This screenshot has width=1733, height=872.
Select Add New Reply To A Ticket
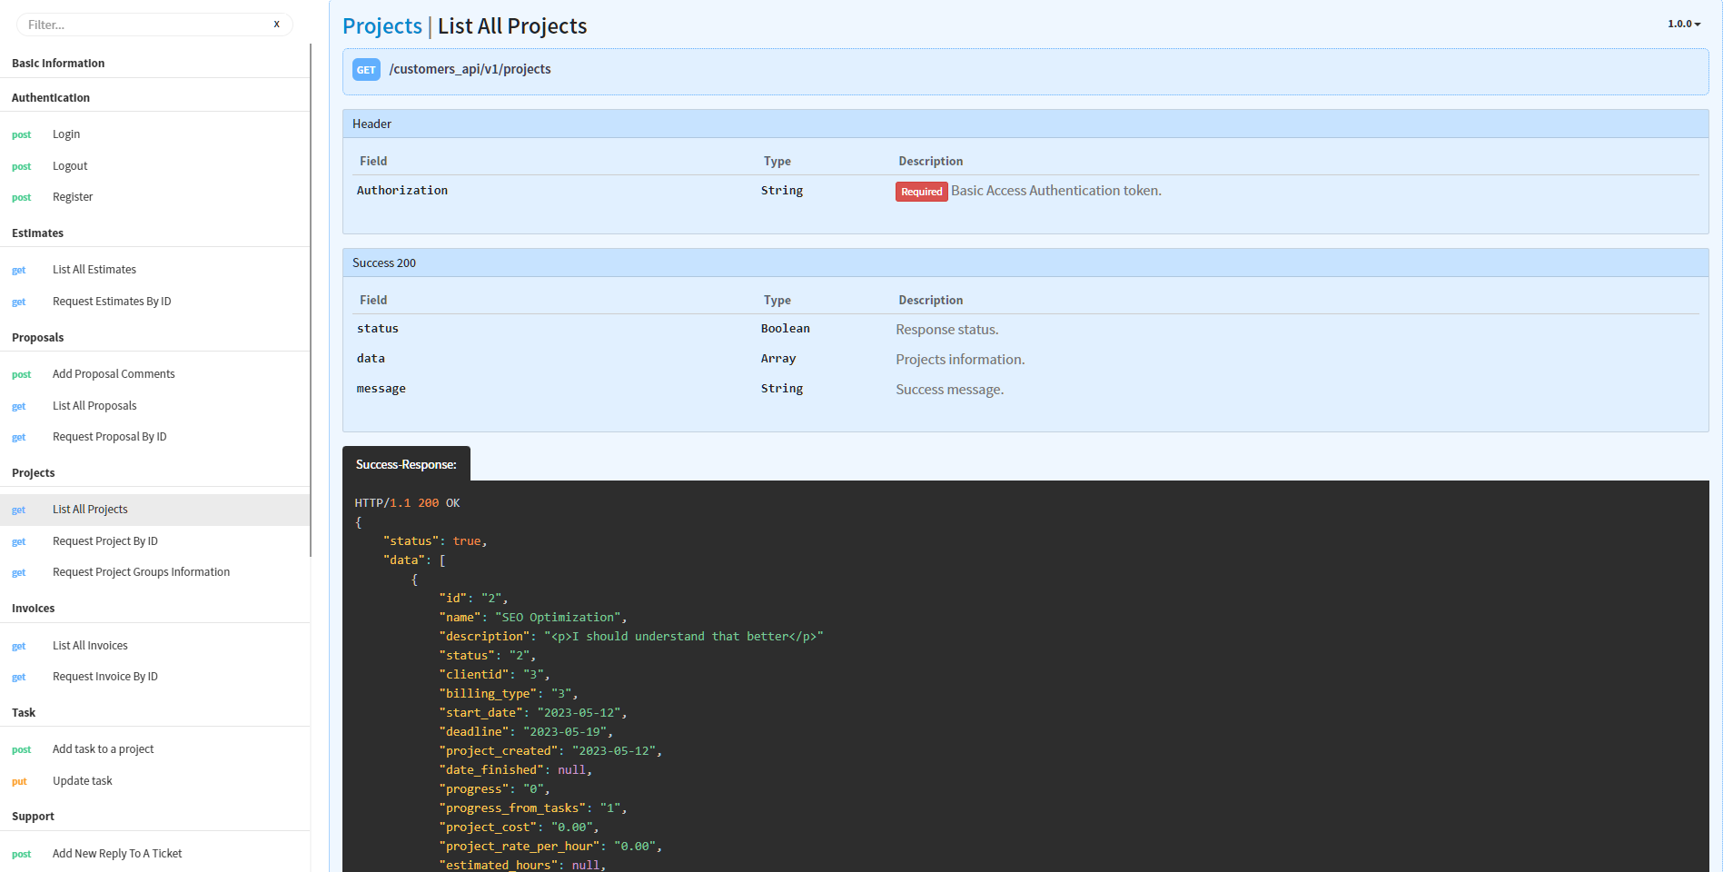tap(116, 853)
